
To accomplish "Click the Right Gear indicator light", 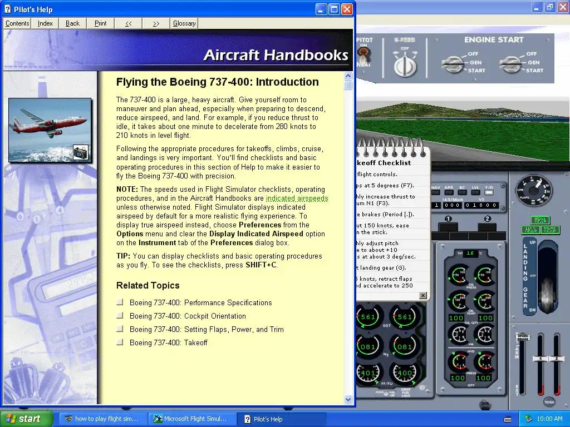I will click(550, 230).
